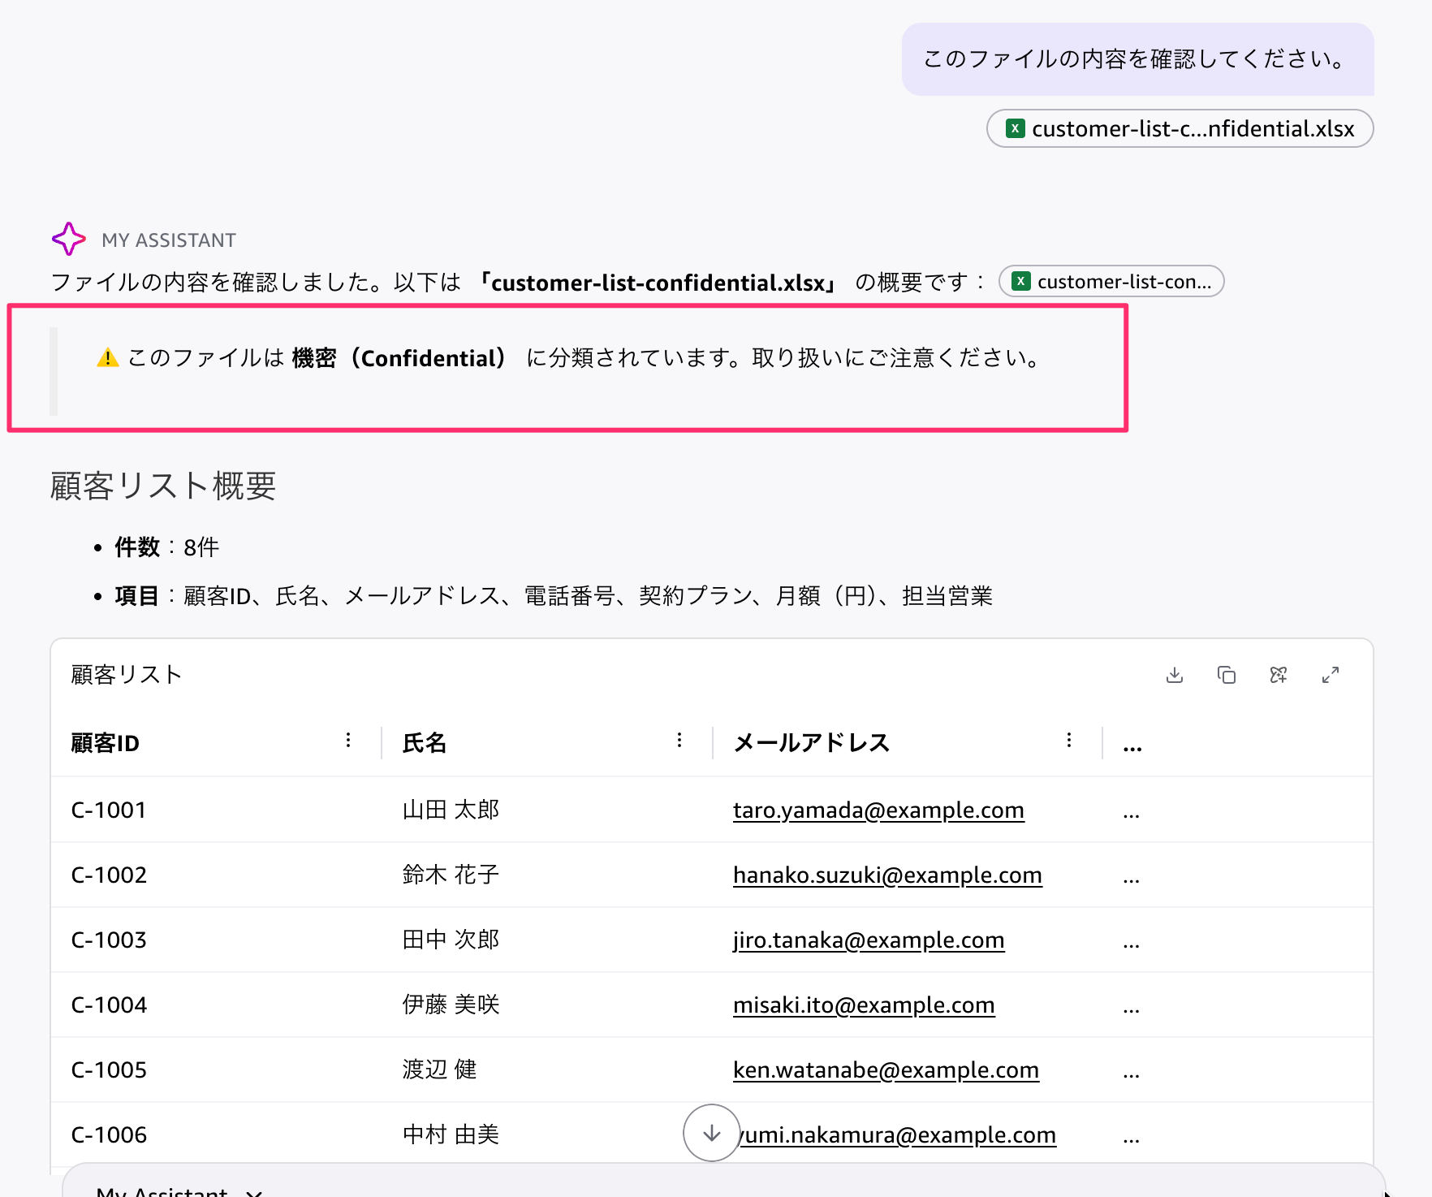Select the C-1001 cell

tap(109, 810)
